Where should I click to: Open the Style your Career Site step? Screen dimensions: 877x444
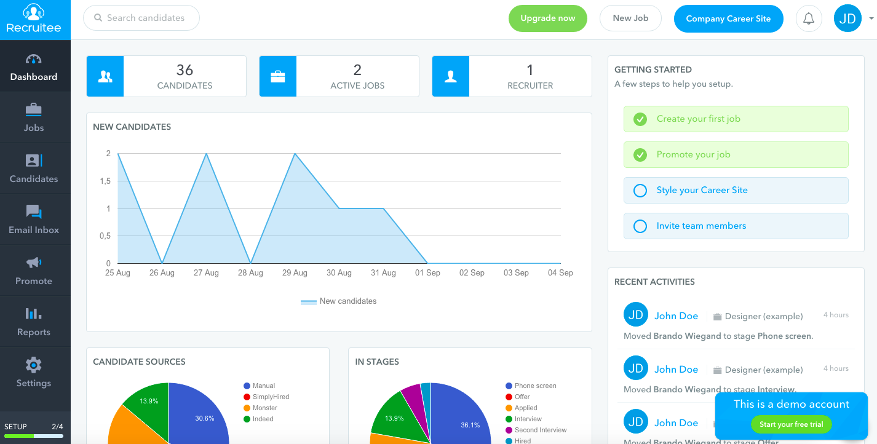(736, 191)
